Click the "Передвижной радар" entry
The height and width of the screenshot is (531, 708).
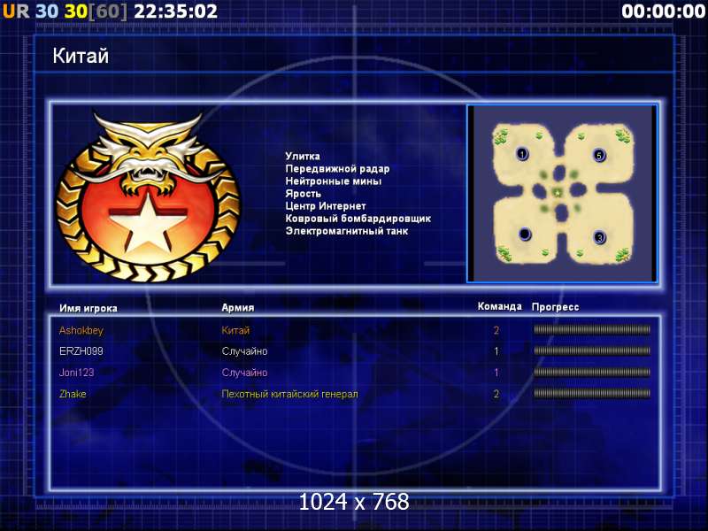[x=337, y=169]
